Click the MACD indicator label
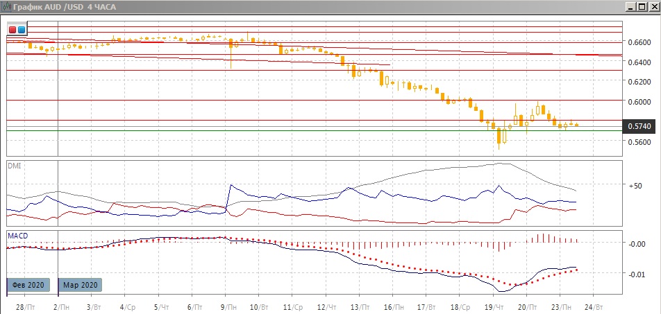Viewport: 661px width, 314px height. pyautogui.click(x=18, y=236)
